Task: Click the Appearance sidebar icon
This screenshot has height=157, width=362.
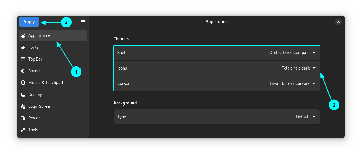Action: point(23,36)
